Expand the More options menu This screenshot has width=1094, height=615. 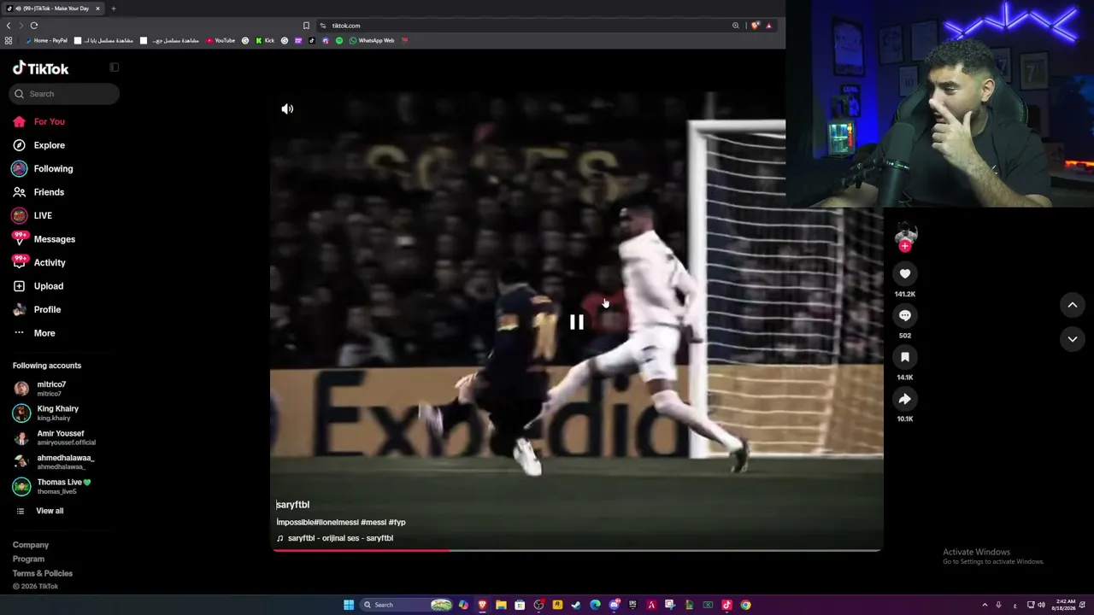click(34, 333)
